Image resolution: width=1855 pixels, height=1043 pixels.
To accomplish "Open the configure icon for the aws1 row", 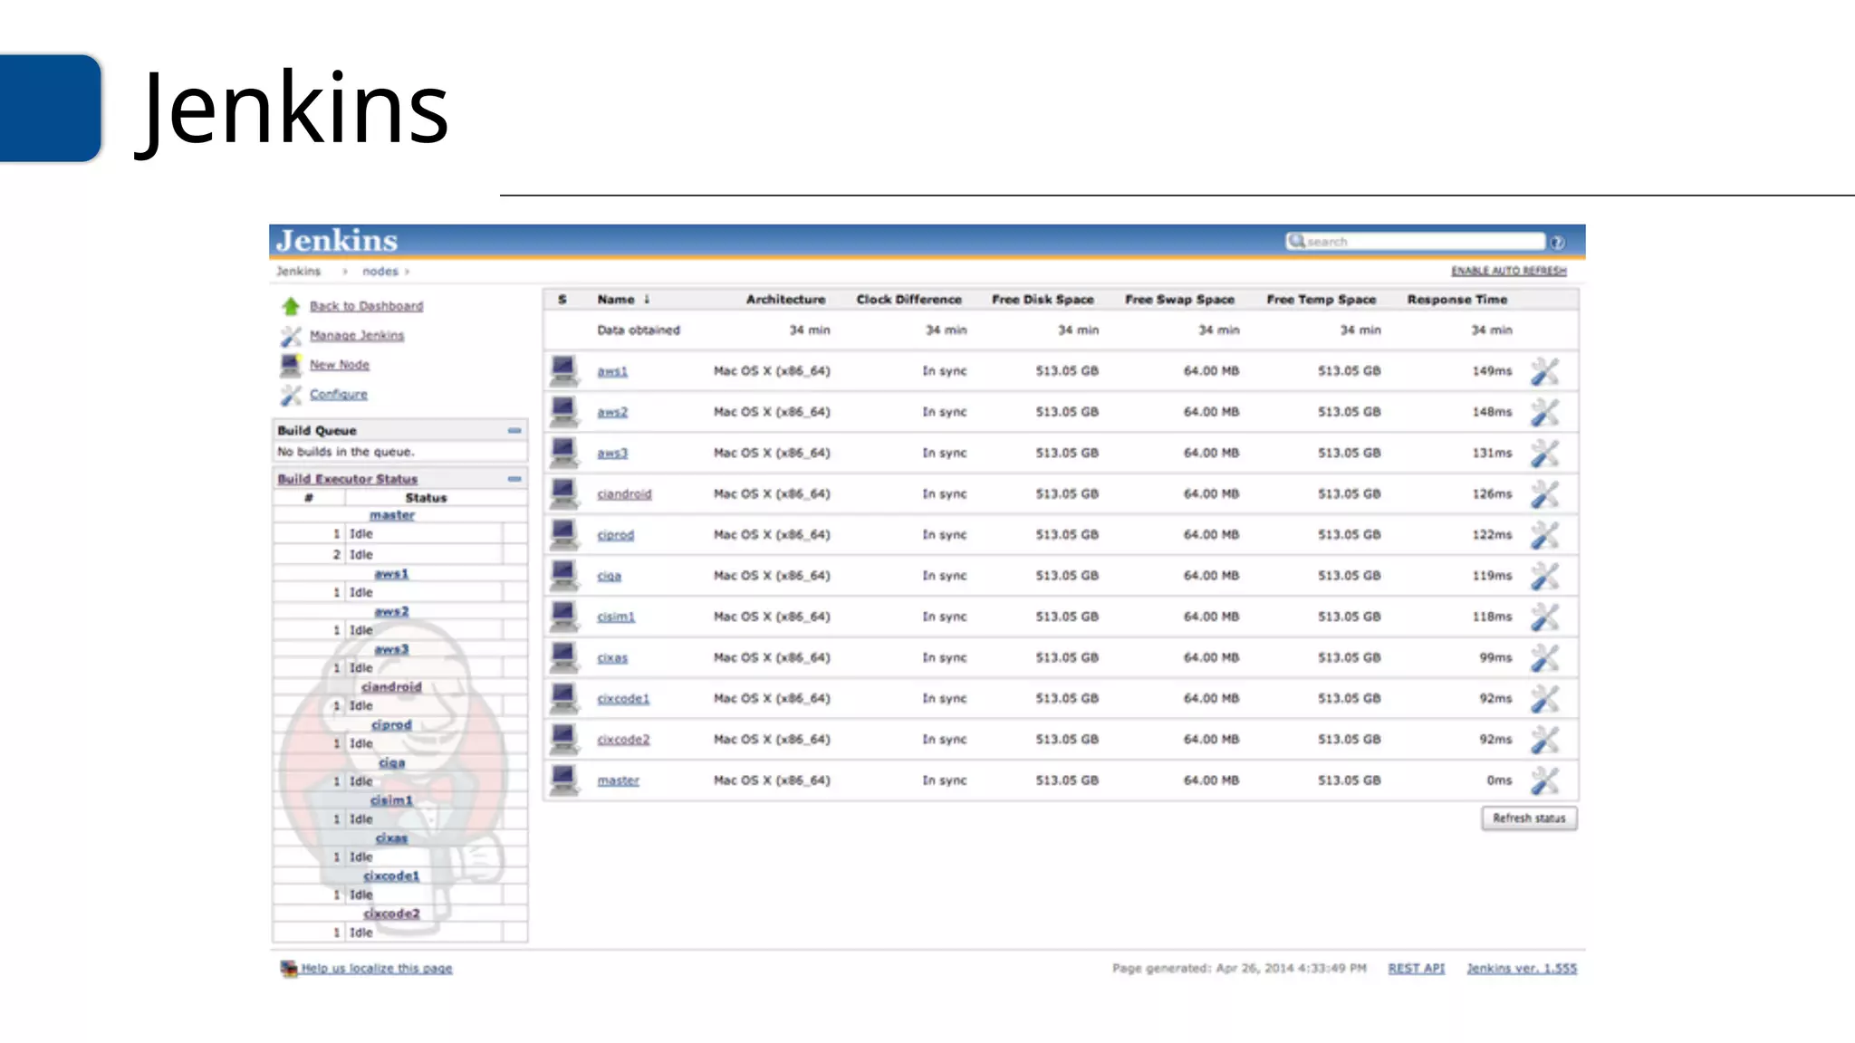I will (x=1545, y=371).
